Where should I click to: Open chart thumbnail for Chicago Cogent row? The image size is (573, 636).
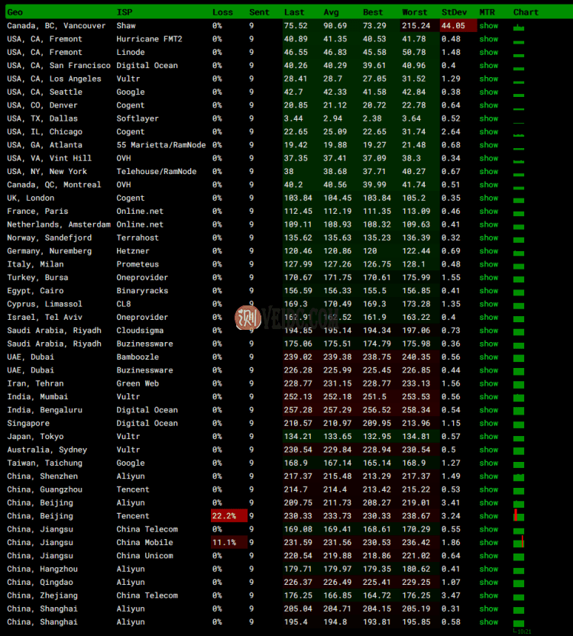519,134
